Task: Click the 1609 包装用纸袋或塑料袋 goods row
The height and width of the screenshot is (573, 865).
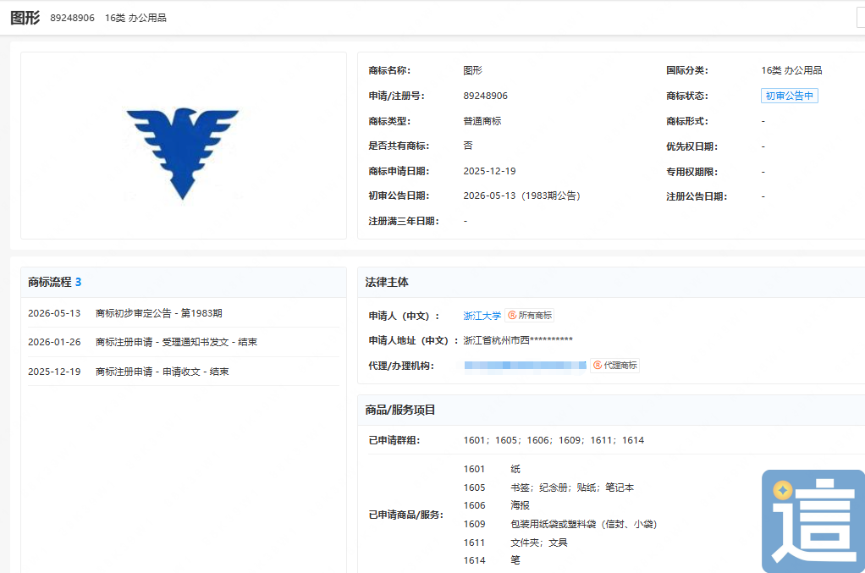Action: tap(560, 524)
